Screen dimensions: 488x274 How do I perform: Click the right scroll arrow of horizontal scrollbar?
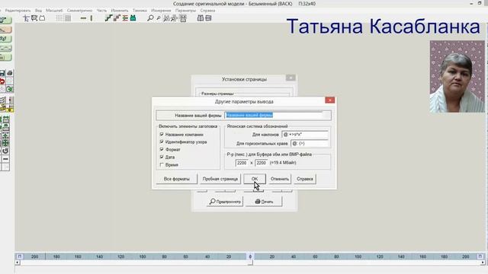coord(483,263)
